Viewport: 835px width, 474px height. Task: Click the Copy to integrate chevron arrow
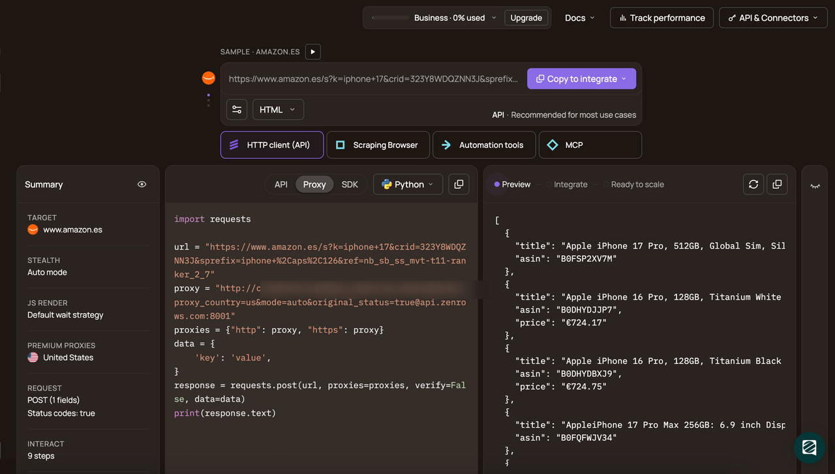pyautogui.click(x=624, y=79)
